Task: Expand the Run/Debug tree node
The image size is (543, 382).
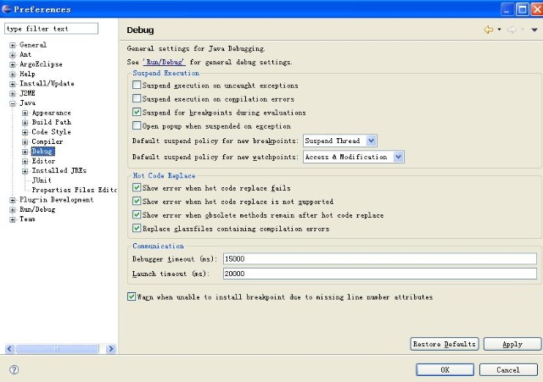Action: 13,209
